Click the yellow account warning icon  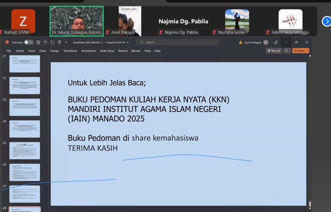pyautogui.click(x=240, y=42)
